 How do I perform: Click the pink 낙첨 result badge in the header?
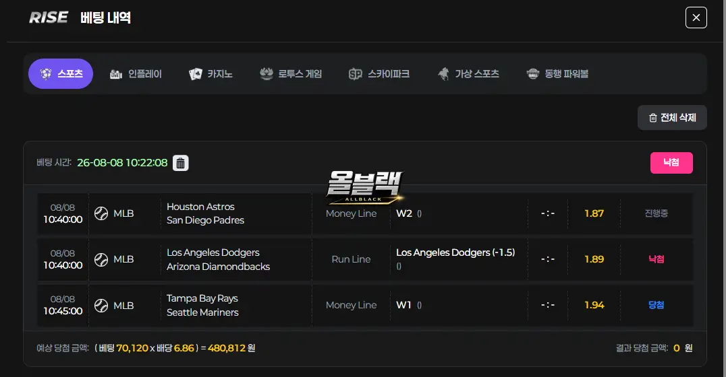[x=671, y=163]
